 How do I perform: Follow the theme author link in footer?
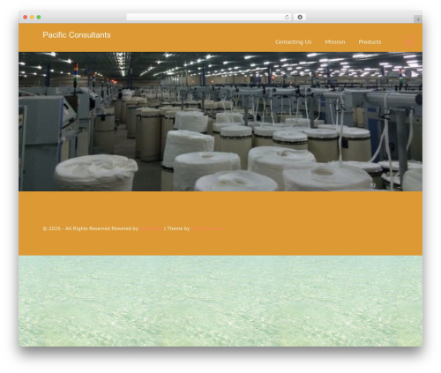[206, 228]
